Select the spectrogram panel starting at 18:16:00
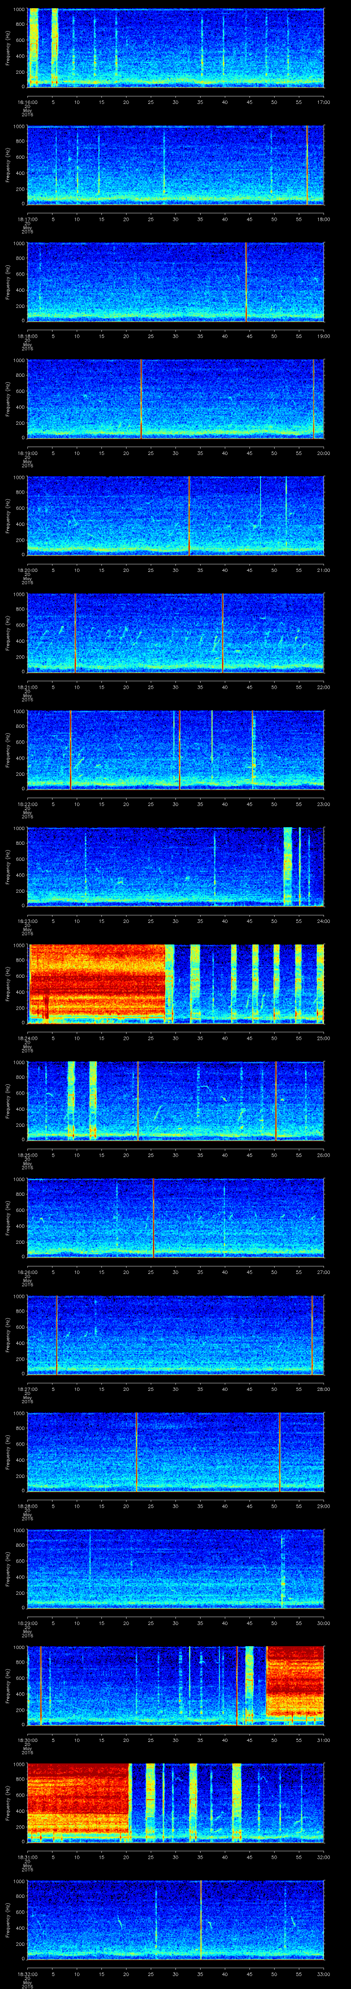This screenshot has height=1989, width=351. click(x=176, y=48)
